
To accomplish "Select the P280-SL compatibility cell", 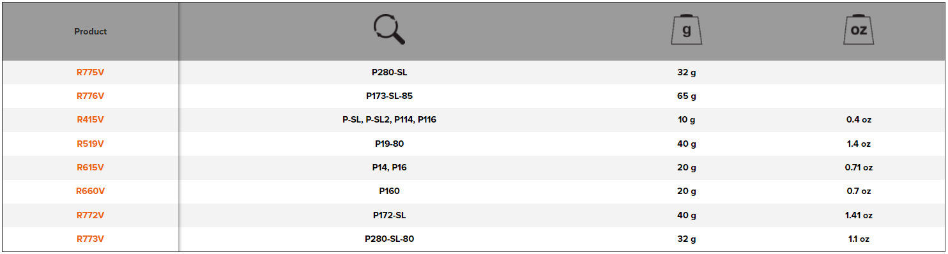I will tap(389, 72).
